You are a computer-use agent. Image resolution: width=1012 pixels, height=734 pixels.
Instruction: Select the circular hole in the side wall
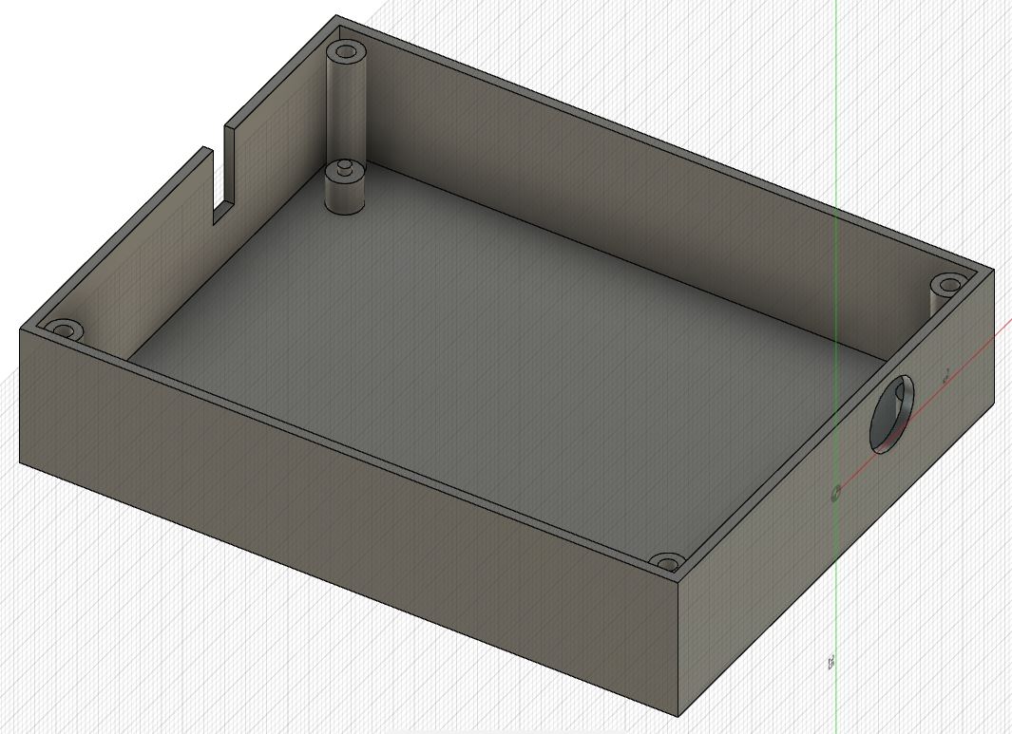click(x=892, y=413)
